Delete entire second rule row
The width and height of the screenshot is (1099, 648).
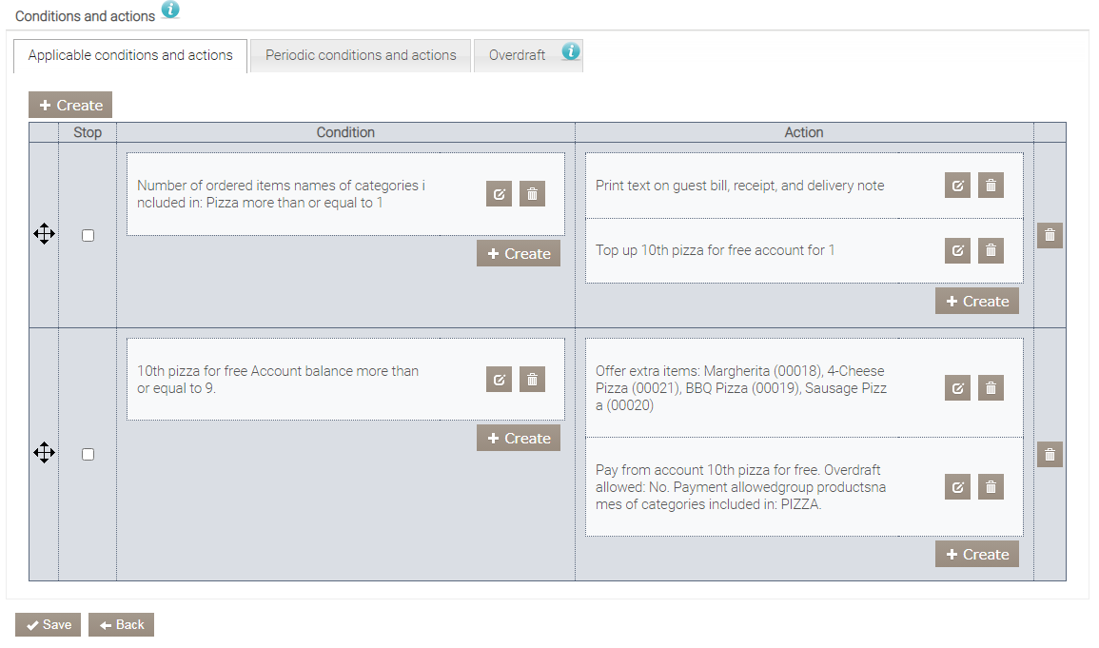click(x=1050, y=455)
